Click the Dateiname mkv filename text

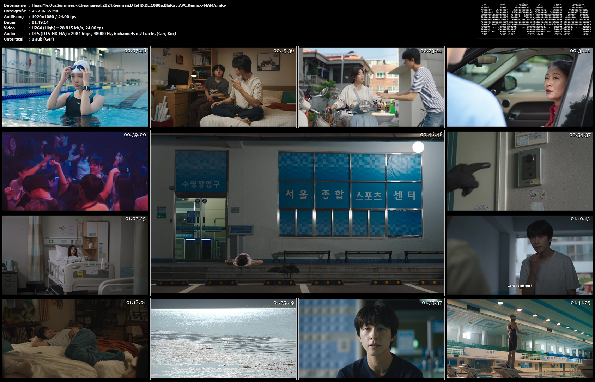129,5
